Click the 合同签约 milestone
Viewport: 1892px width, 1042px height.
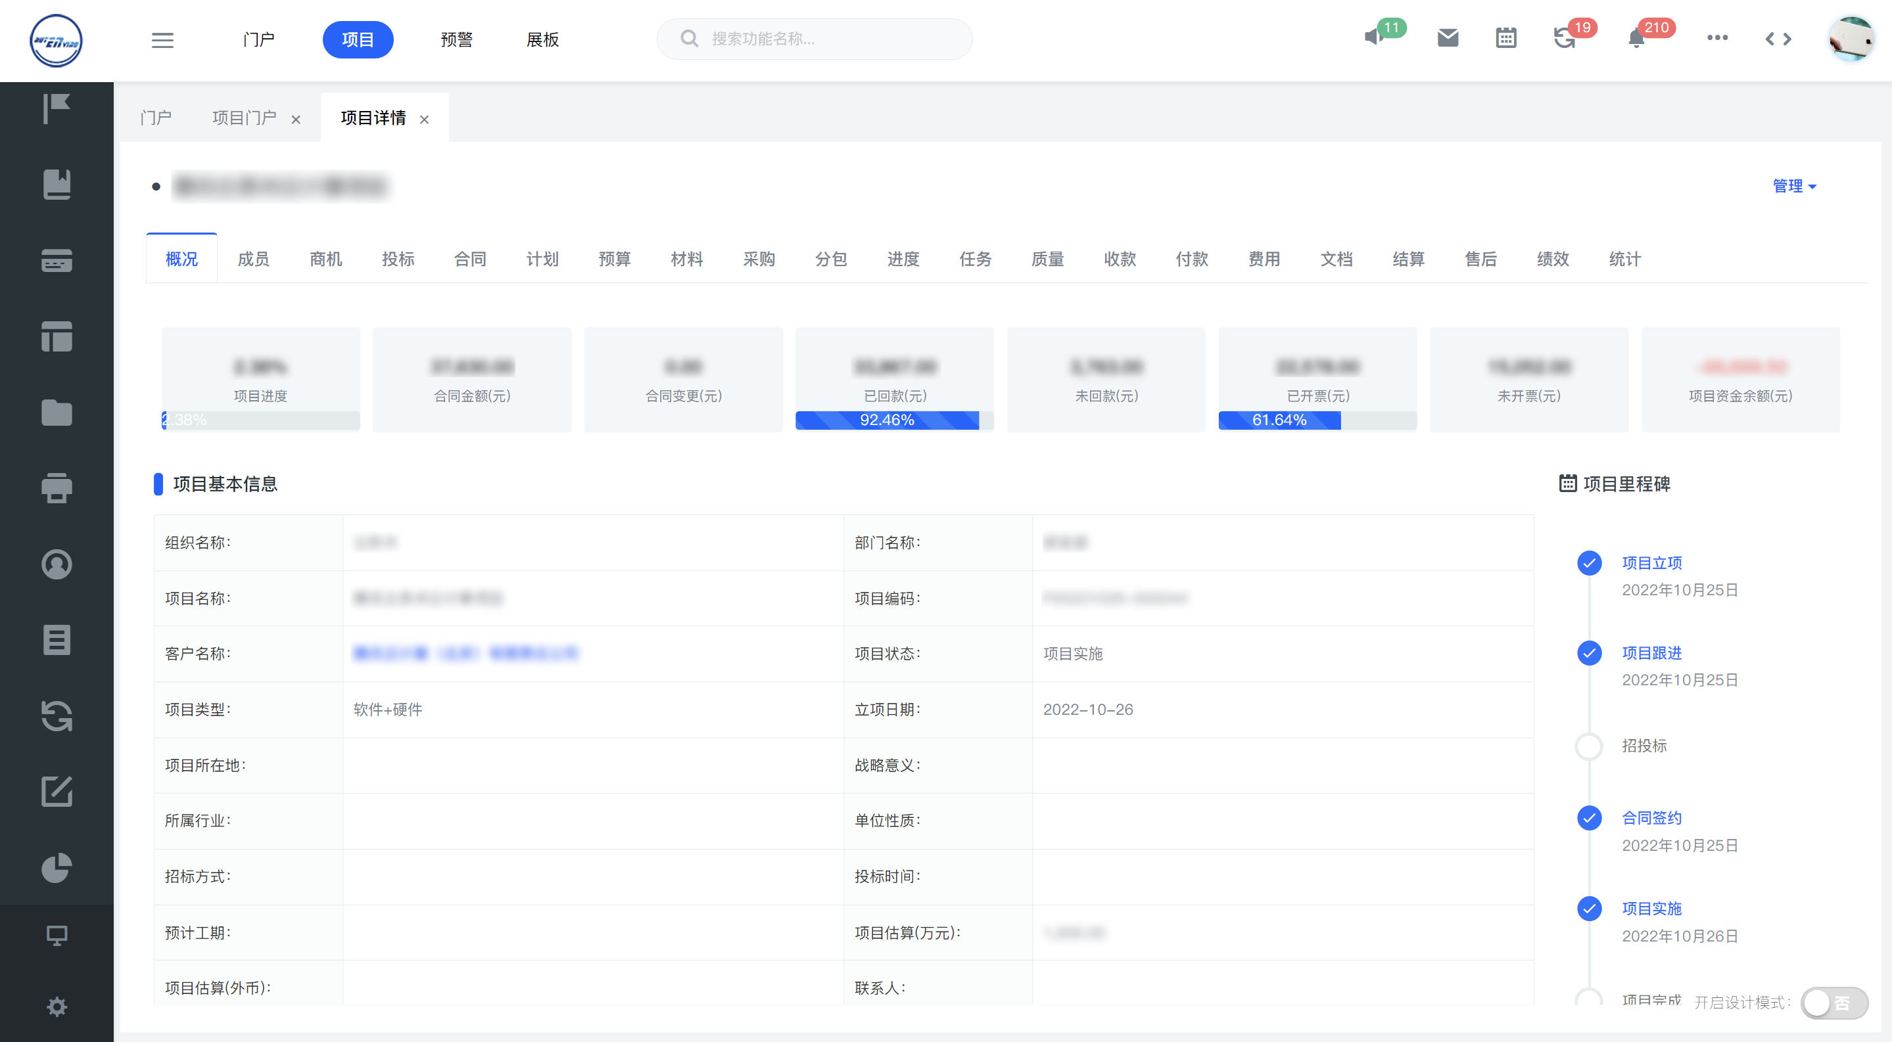point(1652,817)
